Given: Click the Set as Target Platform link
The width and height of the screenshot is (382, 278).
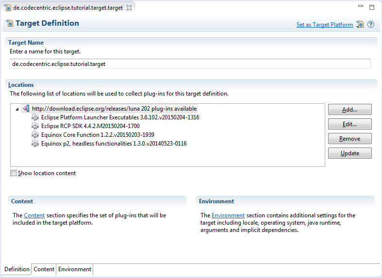Looking at the screenshot, I should click(324, 25).
